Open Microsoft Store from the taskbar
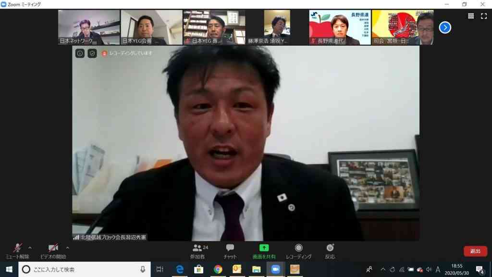492x277 pixels. tap(198, 269)
